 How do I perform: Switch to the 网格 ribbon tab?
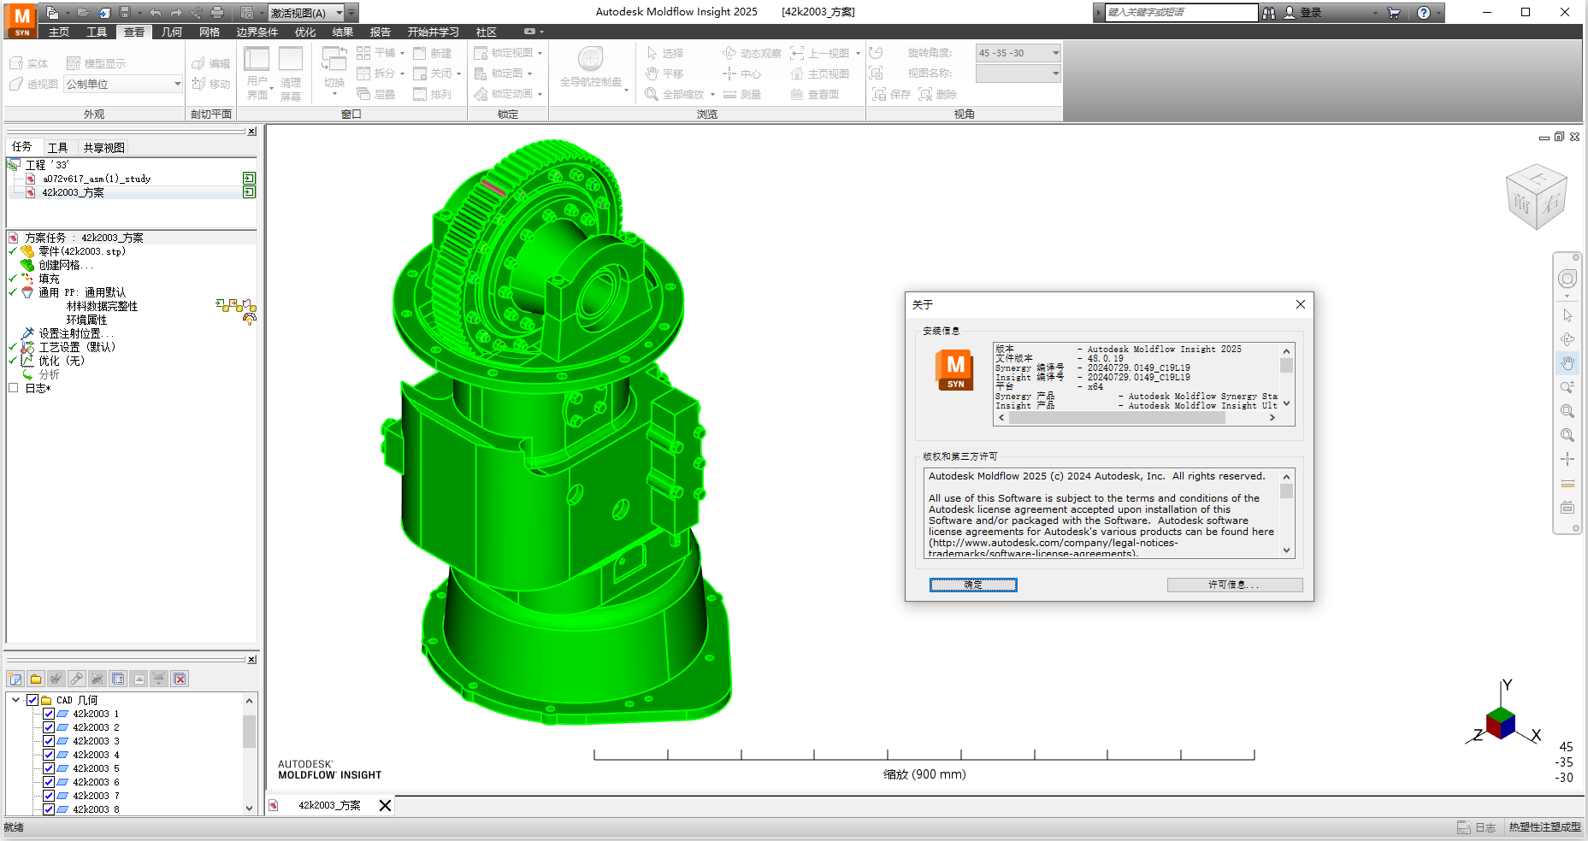pyautogui.click(x=210, y=32)
